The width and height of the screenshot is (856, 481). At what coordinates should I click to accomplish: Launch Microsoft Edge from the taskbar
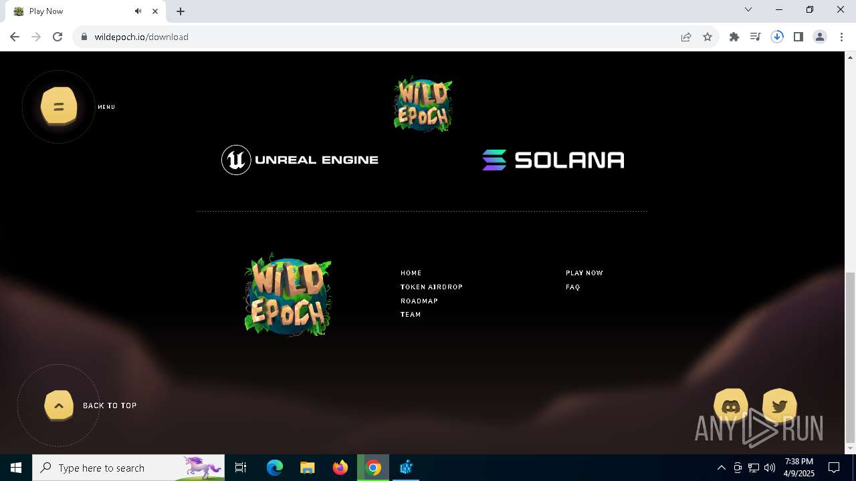tap(275, 468)
